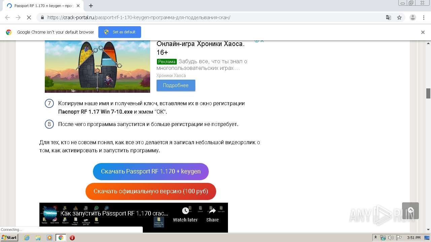Click the scroll-to-top arrow button
Viewport: 431px width, 242px height.
click(410, 211)
